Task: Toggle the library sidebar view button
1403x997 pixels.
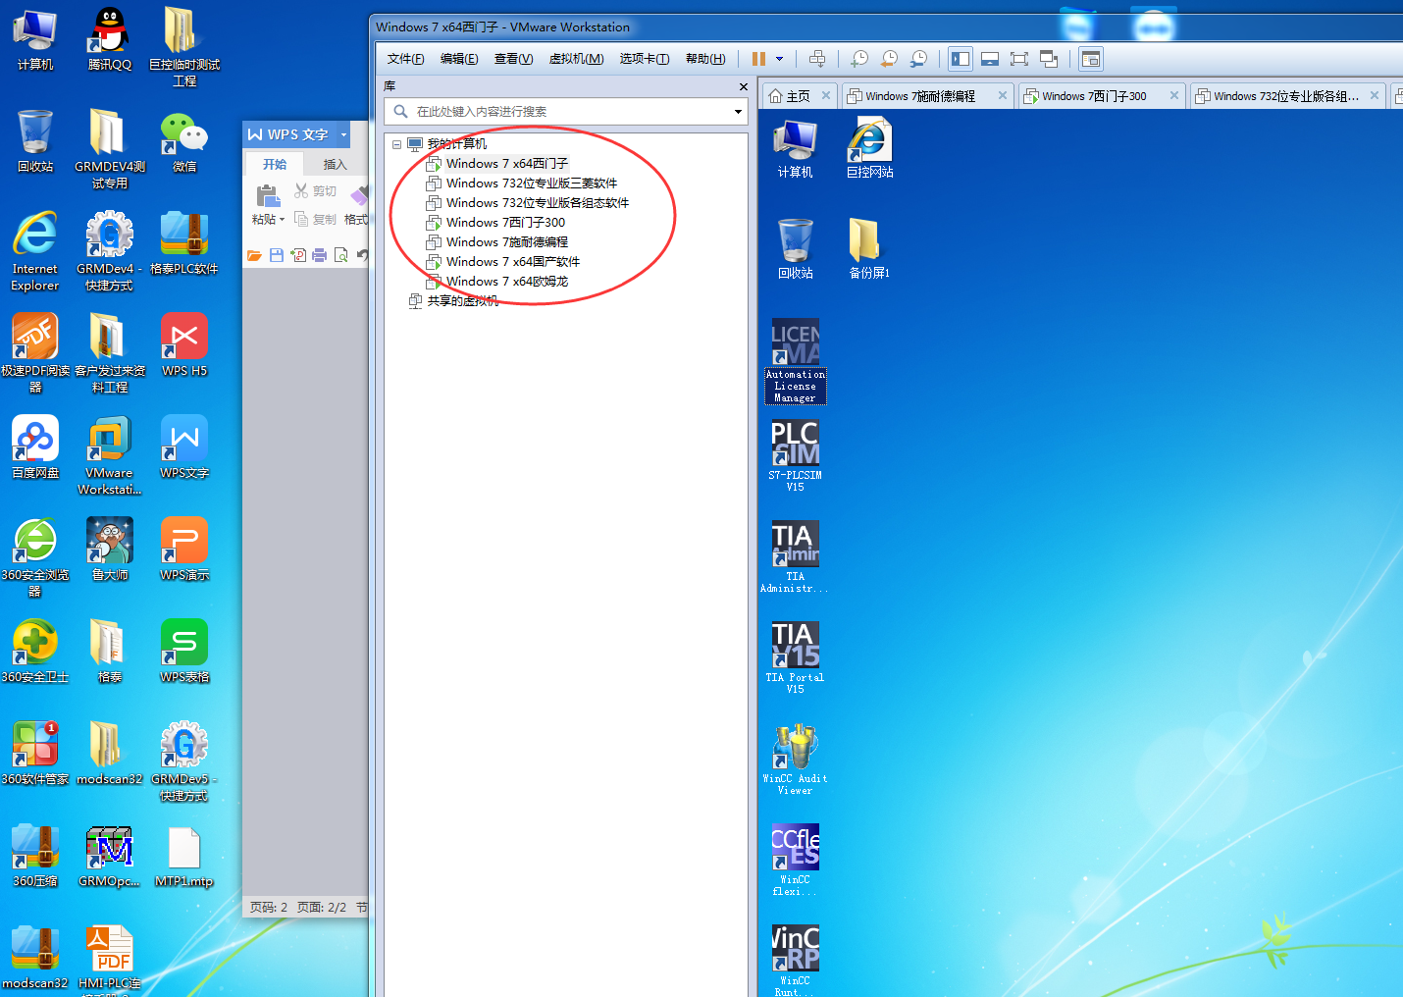Action: coord(961,59)
